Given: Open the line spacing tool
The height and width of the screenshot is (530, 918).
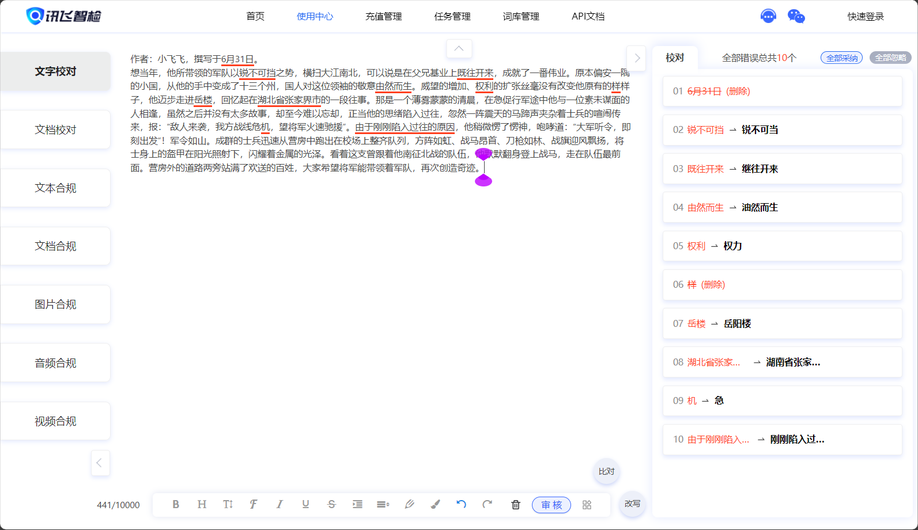Looking at the screenshot, I should (x=383, y=505).
